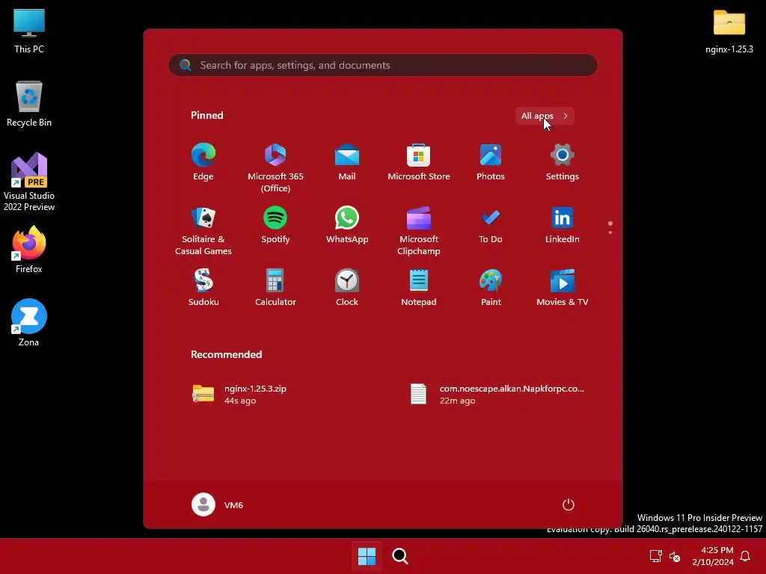766x574 pixels.
Task: Launch Notepad
Action: (x=419, y=288)
